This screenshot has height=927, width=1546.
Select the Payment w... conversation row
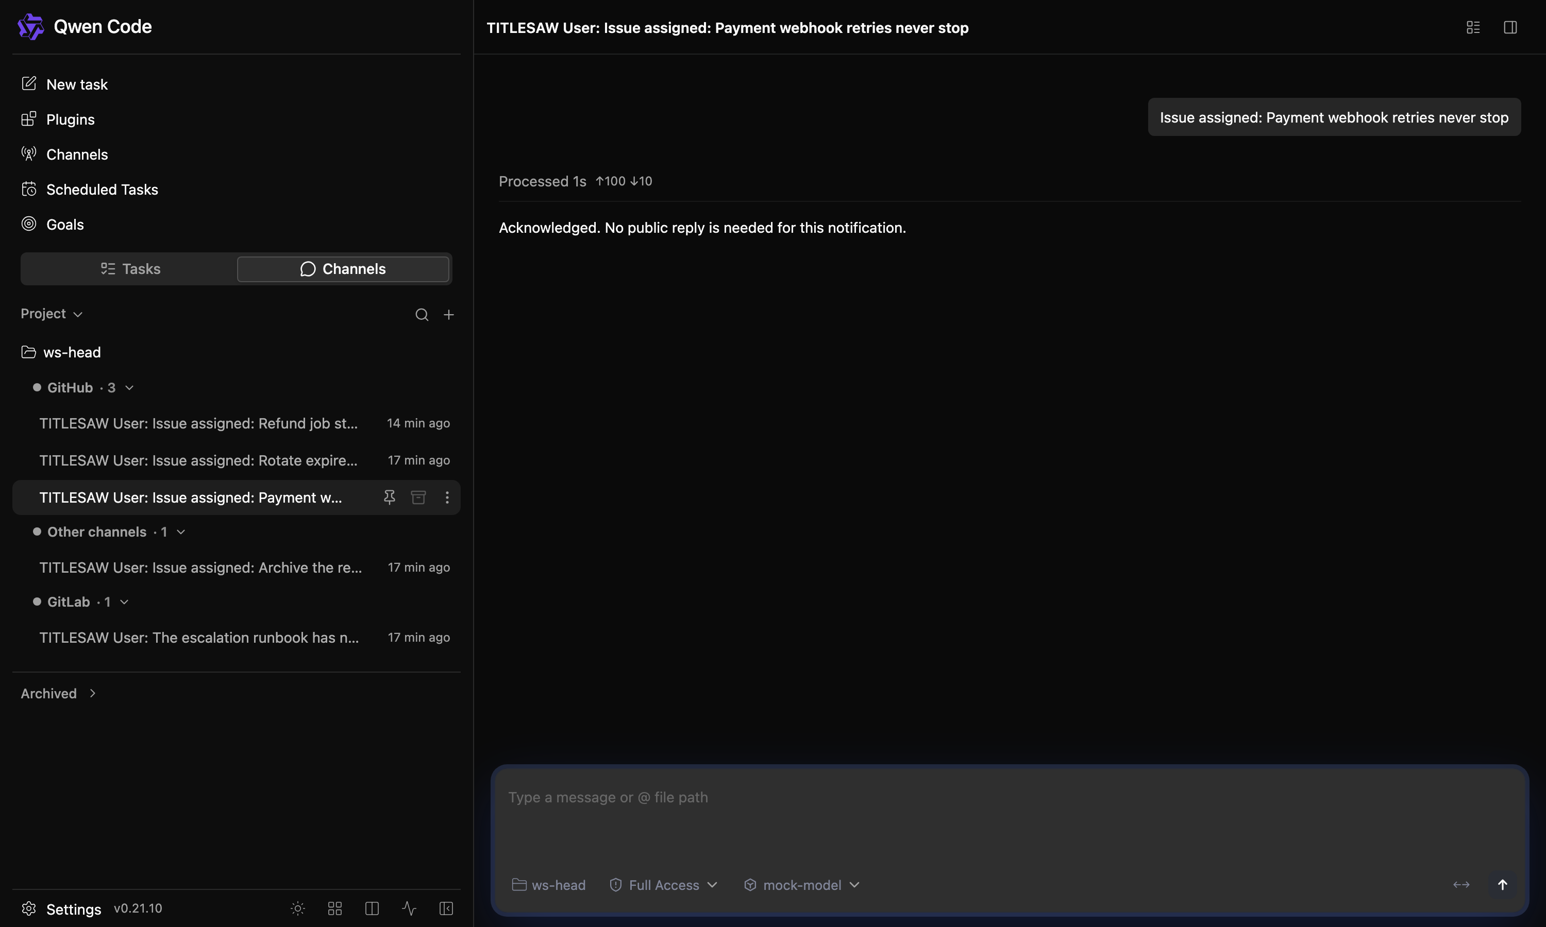236,497
